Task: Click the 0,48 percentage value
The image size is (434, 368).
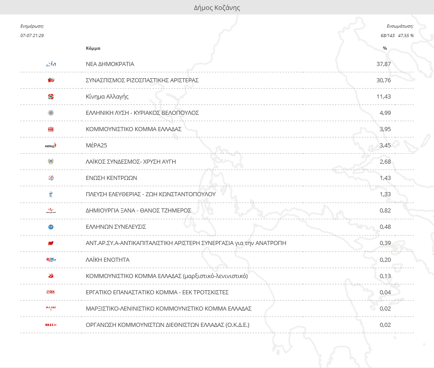Action: (385, 227)
